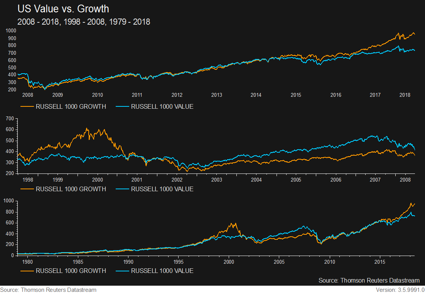Click the 700 y-axis label on middle chart
Image resolution: width=425 pixels, height=293 pixels.
pyautogui.click(x=9, y=119)
